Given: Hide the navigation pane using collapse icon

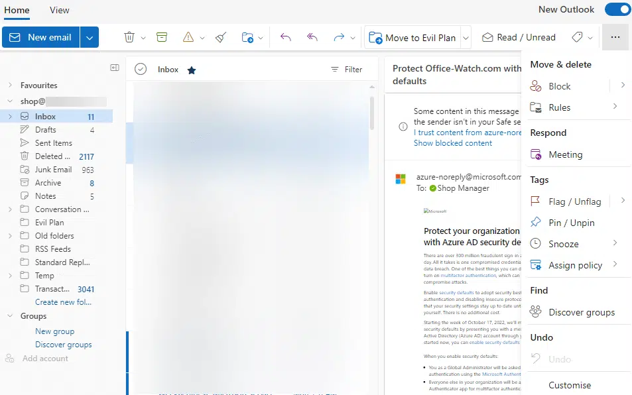Looking at the screenshot, I should click(x=115, y=68).
